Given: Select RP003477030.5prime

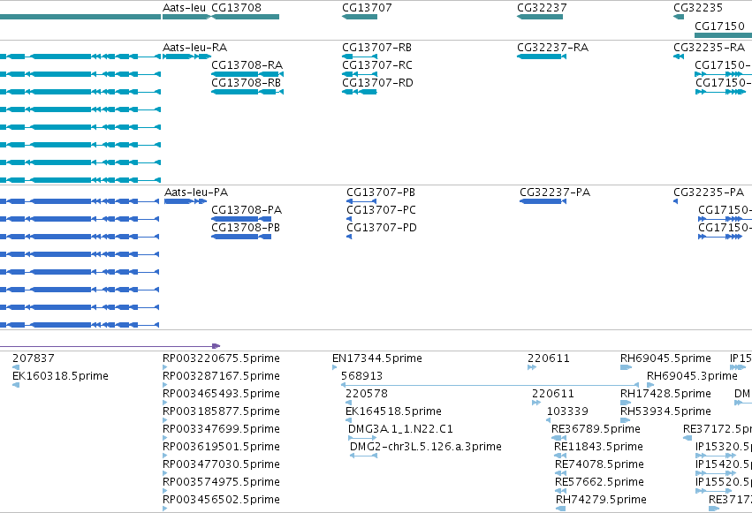Looking at the screenshot, I should (165, 474).
